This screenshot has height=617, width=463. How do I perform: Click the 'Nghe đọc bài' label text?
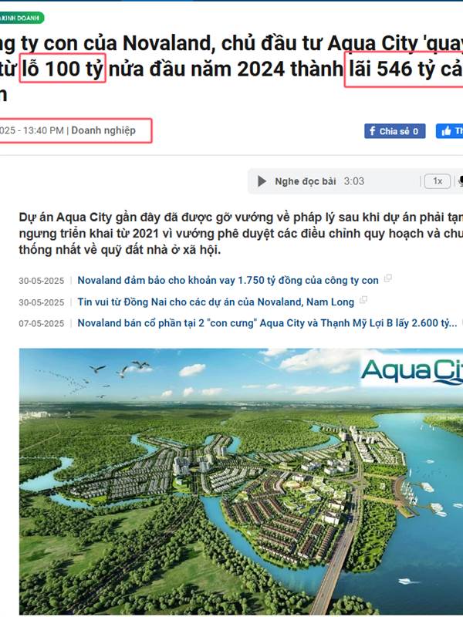tap(306, 181)
